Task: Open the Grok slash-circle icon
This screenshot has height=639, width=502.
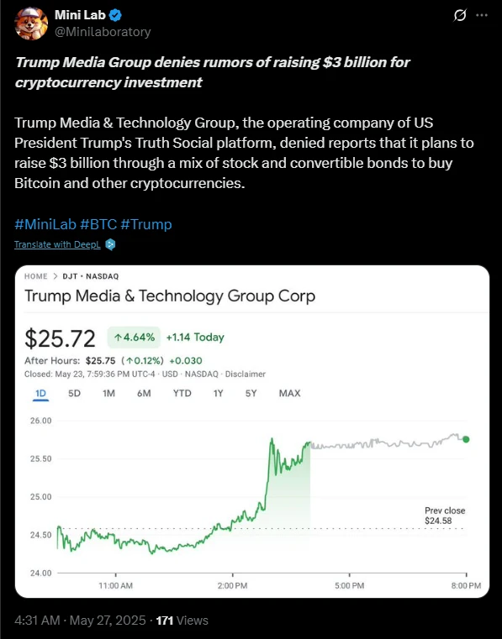Action: pyautogui.click(x=460, y=15)
